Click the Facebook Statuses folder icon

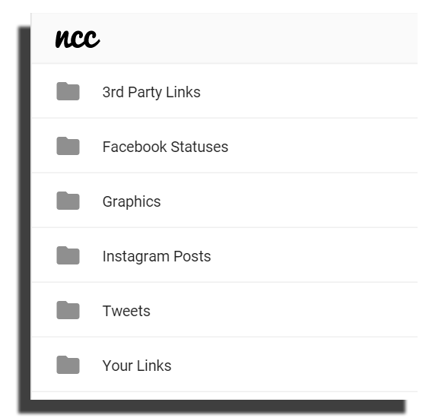68,146
